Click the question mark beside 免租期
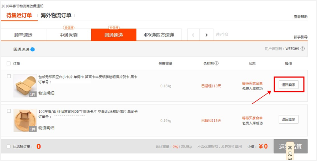317x161 pixels. [x=216, y=63]
